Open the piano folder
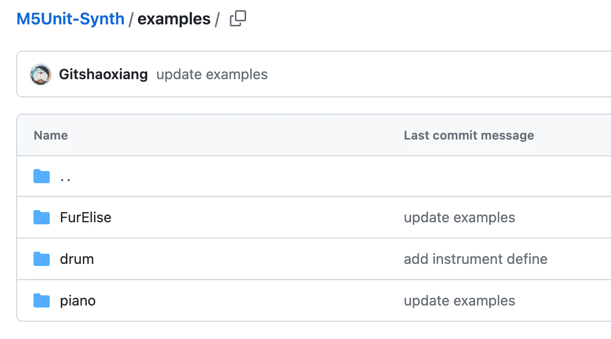 tap(78, 301)
